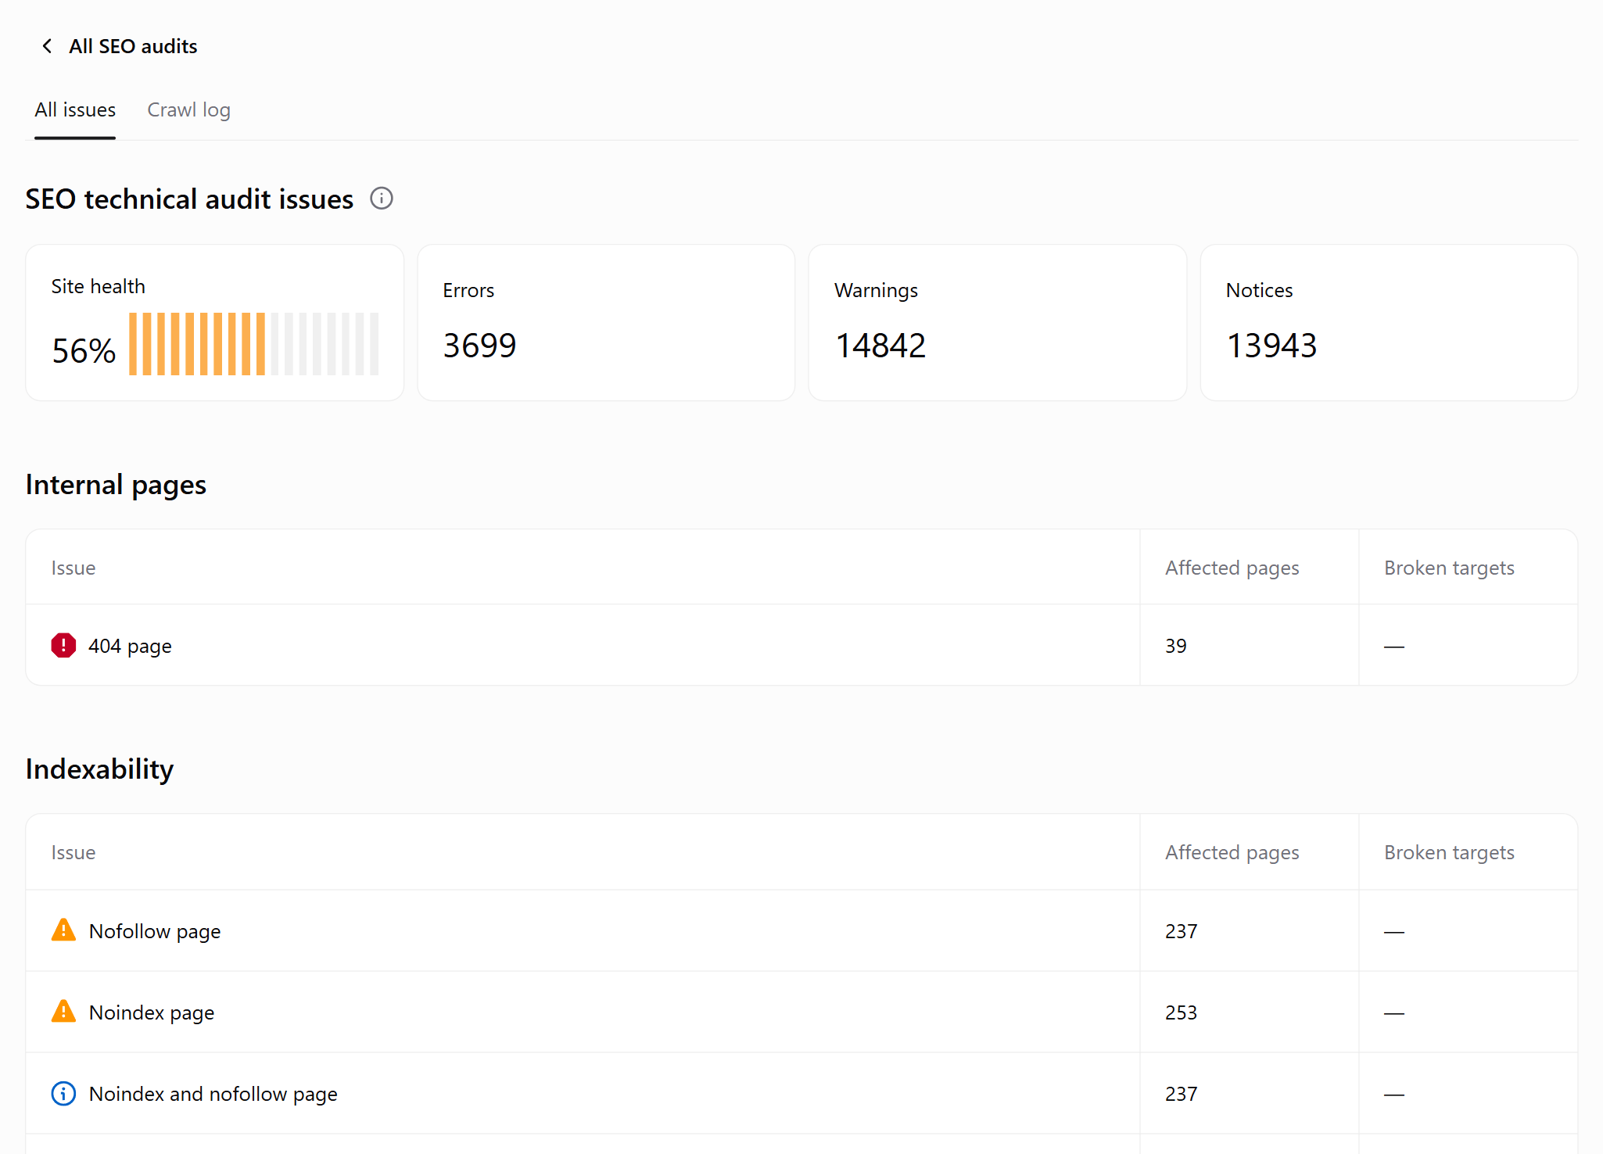The width and height of the screenshot is (1603, 1154).
Task: Click the 253 affected pages value
Action: tap(1181, 1012)
